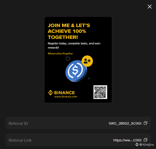156x149 pixels.
Task: Click the yellow add-friend badge icon
Action: 87,61
